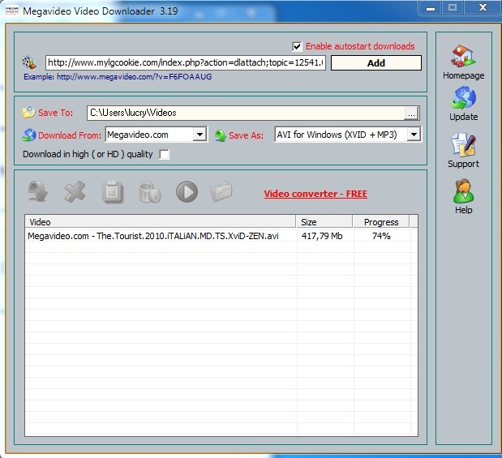The image size is (502, 458).
Task: Click the 417,79 Mb size cell
Action: [322, 236]
